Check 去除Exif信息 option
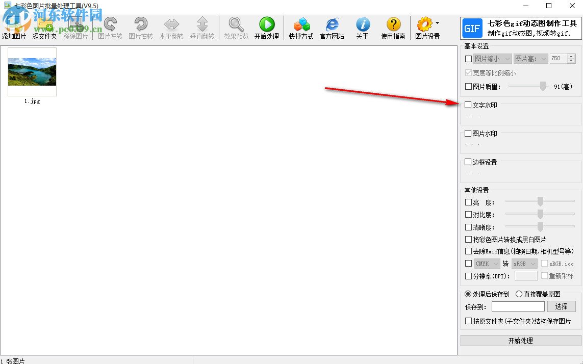The image size is (583, 364). tap(468, 251)
